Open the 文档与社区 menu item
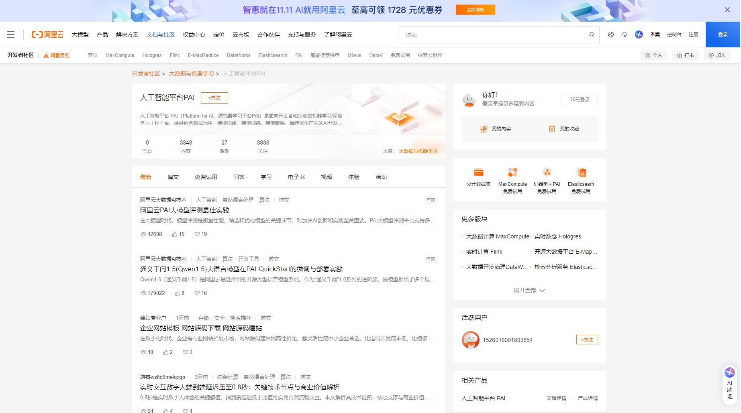The width and height of the screenshot is (741, 413). [x=160, y=35]
